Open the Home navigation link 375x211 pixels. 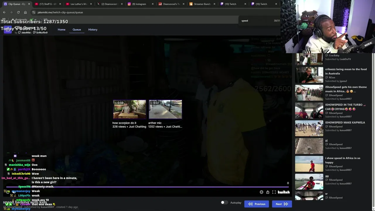pos(62,30)
